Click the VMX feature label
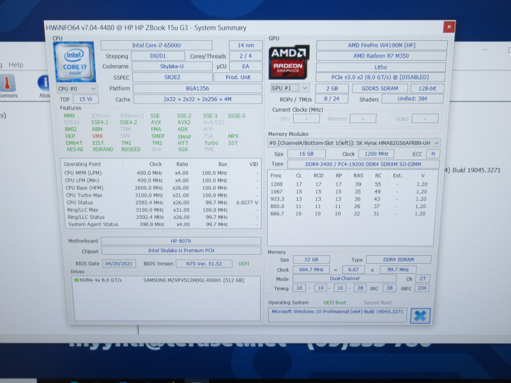The width and height of the screenshot is (511, 383). click(97, 136)
